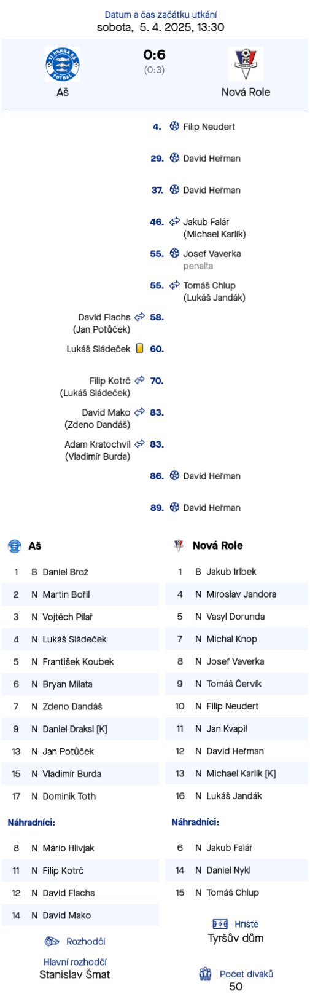
Task: Open scorer Filip Neudert at minute 4
Action: pyautogui.click(x=209, y=127)
